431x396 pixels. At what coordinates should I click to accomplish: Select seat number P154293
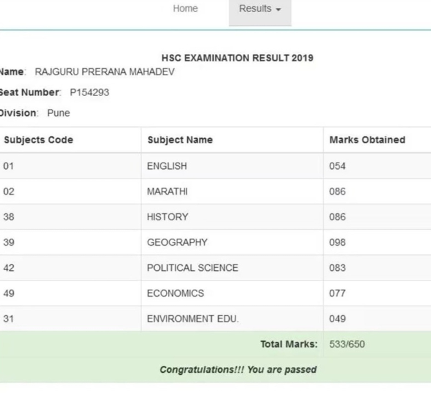pos(89,92)
